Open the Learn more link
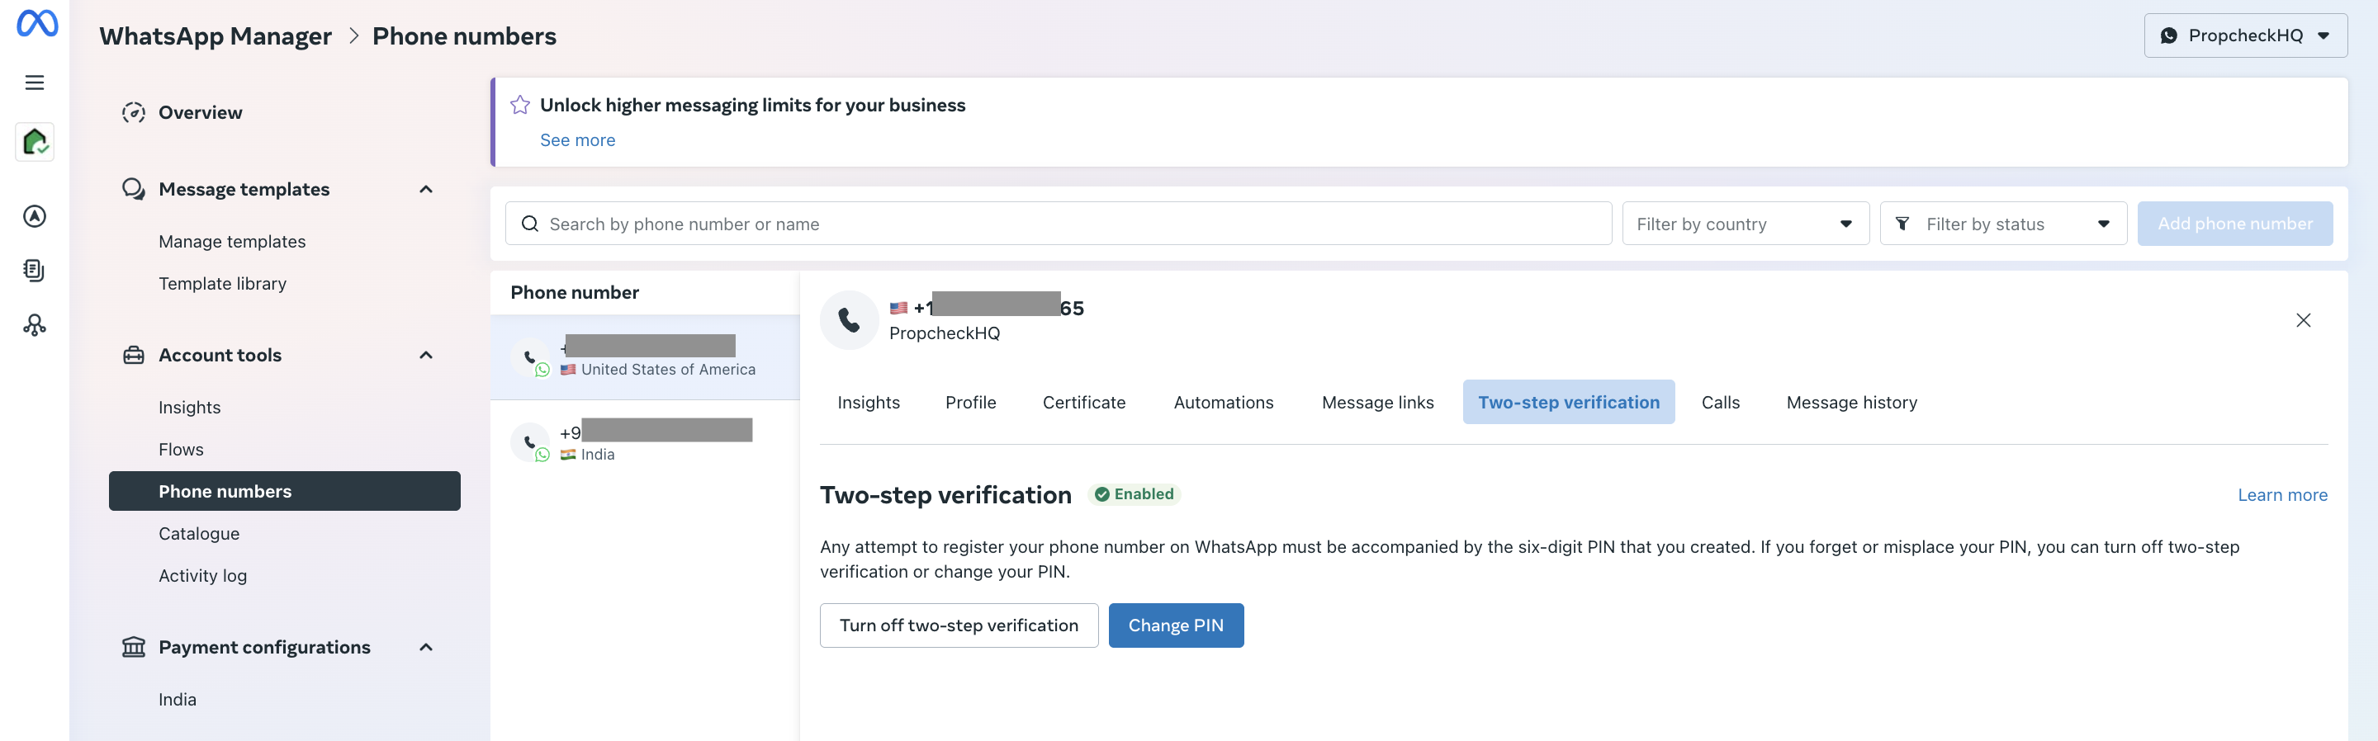The height and width of the screenshot is (741, 2378). coord(2282,496)
